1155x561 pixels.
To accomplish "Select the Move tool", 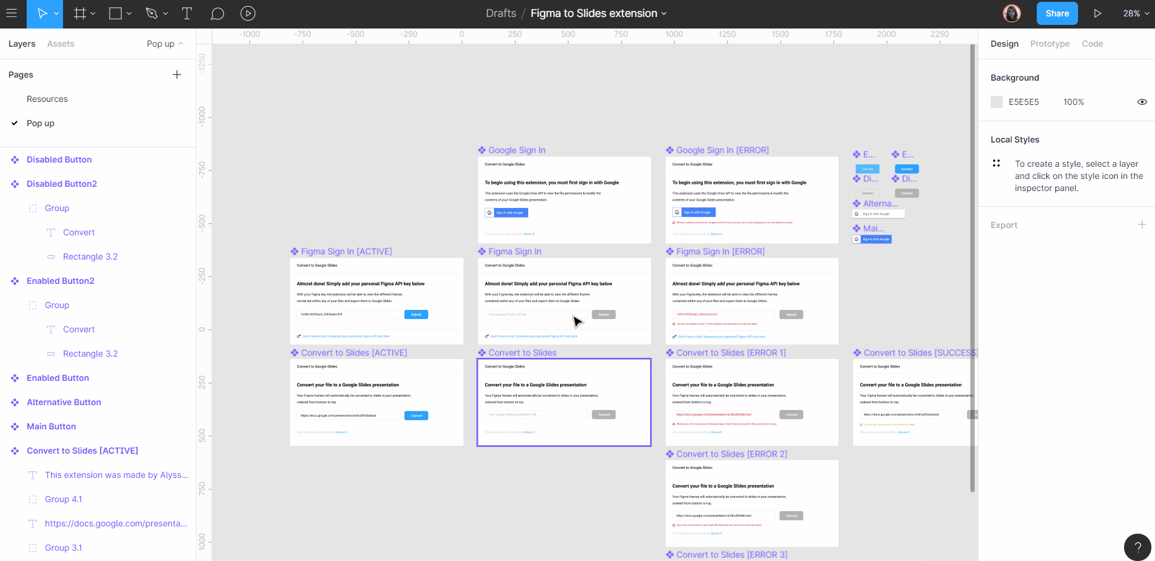I will click(x=42, y=13).
